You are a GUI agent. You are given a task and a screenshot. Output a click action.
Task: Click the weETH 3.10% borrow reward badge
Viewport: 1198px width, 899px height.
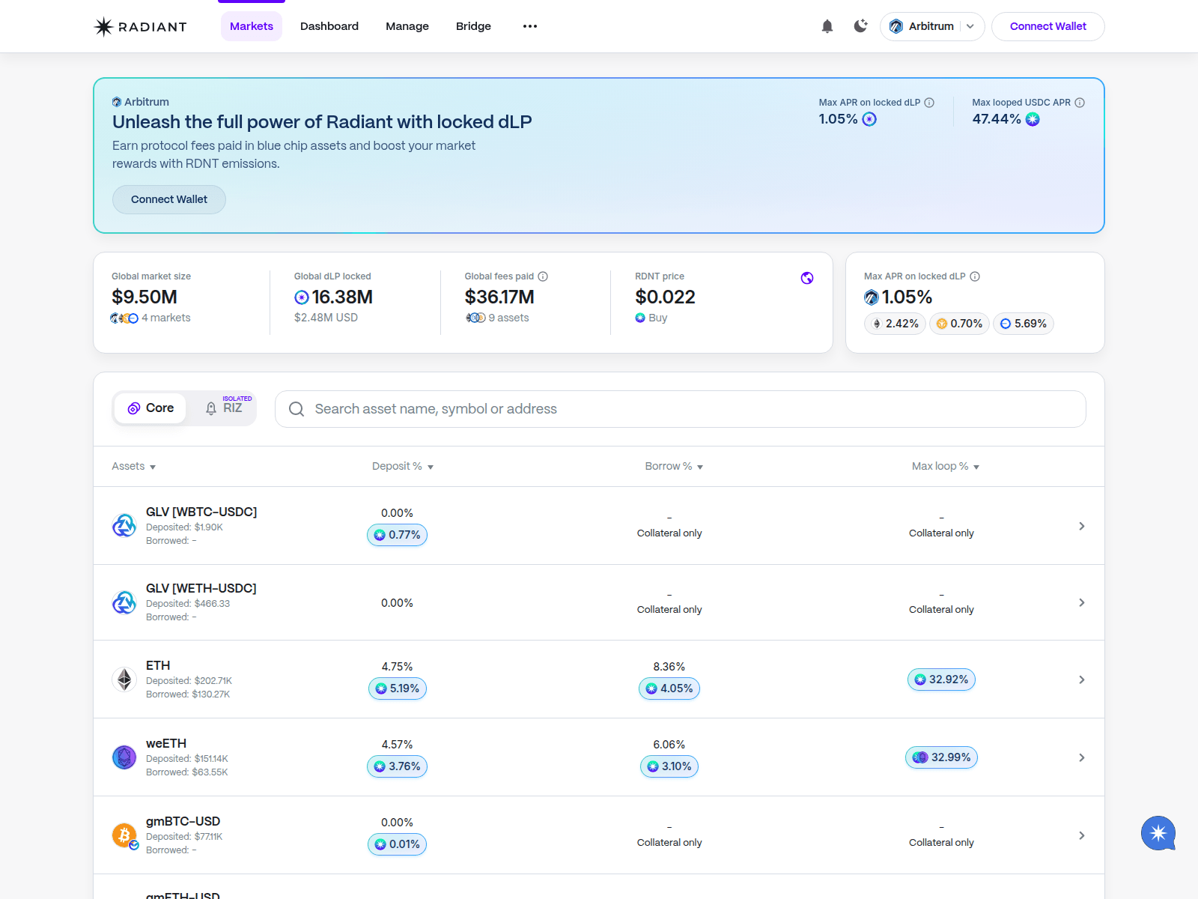point(669,766)
